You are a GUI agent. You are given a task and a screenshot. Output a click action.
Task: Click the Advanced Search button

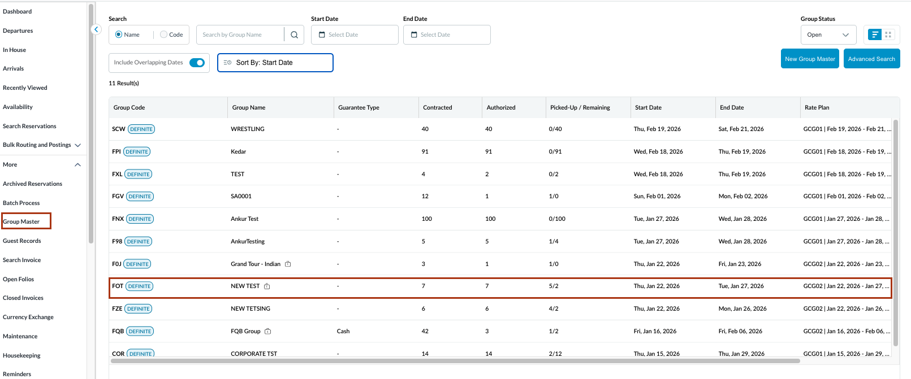pyautogui.click(x=871, y=59)
